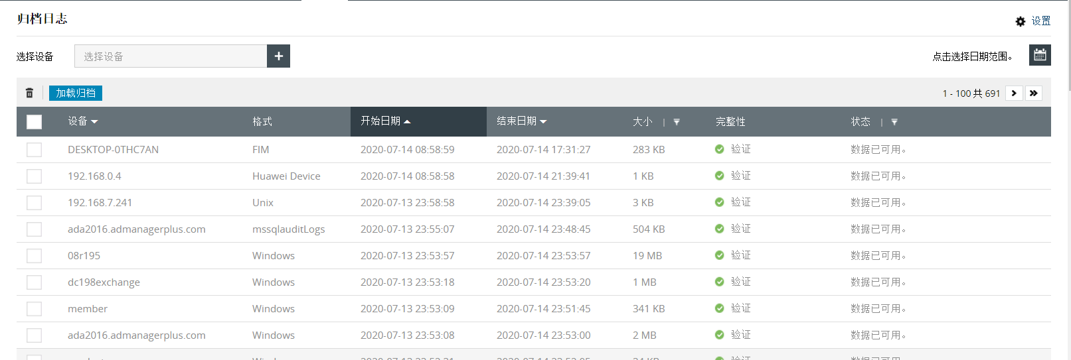Screen dimensions: 1071x360
Task: Focus the 选择设备 input field
Action: 171,56
